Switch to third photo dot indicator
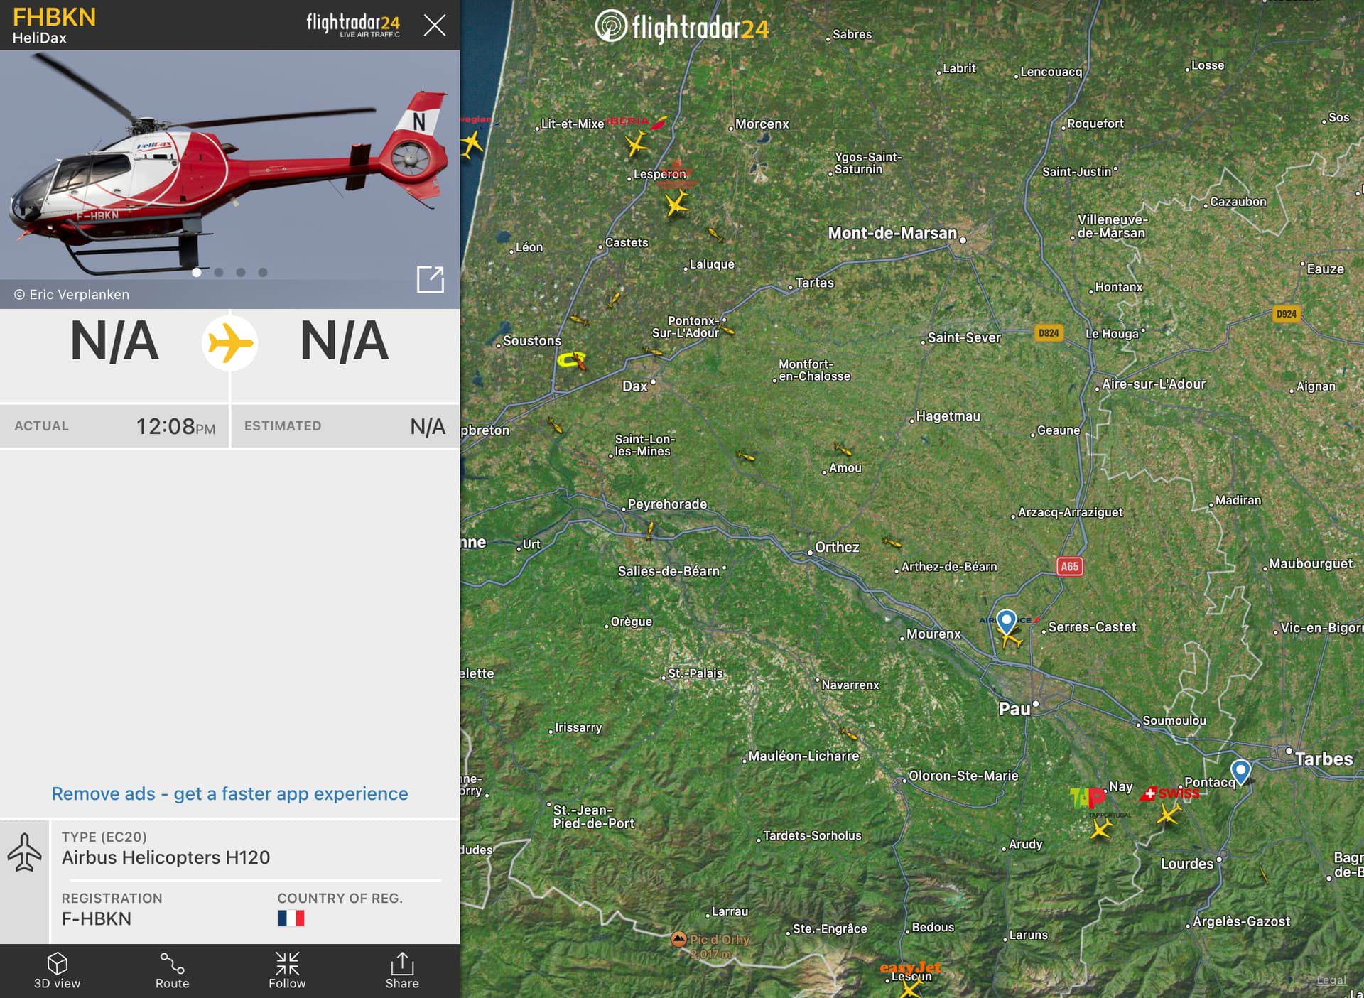Image resolution: width=1364 pixels, height=998 pixels. pyautogui.click(x=241, y=272)
